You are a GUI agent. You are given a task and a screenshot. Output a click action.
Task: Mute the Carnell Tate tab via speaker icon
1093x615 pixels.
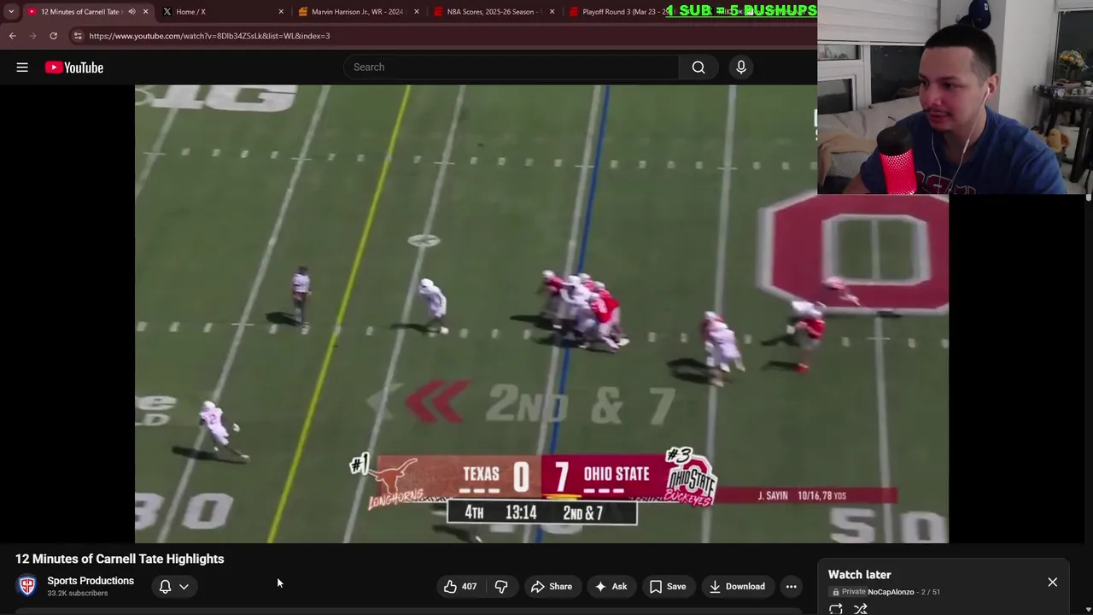(x=132, y=12)
